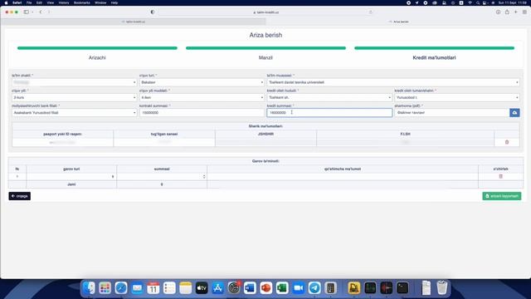Open the View menu
The width and height of the screenshot is (531, 299).
[x=51, y=2]
